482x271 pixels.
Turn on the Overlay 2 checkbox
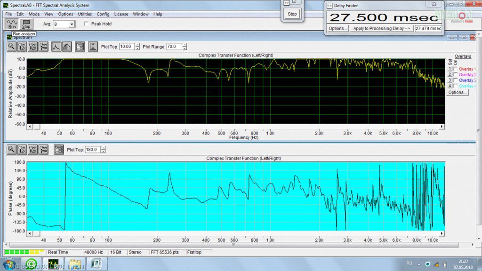click(x=456, y=75)
